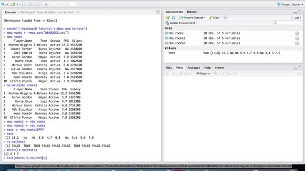
Task: Click the Clear All plots button
Action: pos(230,73)
